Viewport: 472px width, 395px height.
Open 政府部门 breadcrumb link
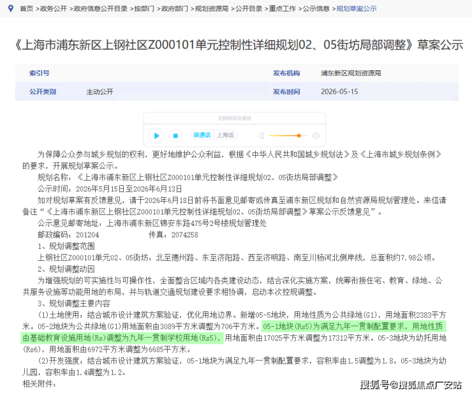tap(175, 9)
